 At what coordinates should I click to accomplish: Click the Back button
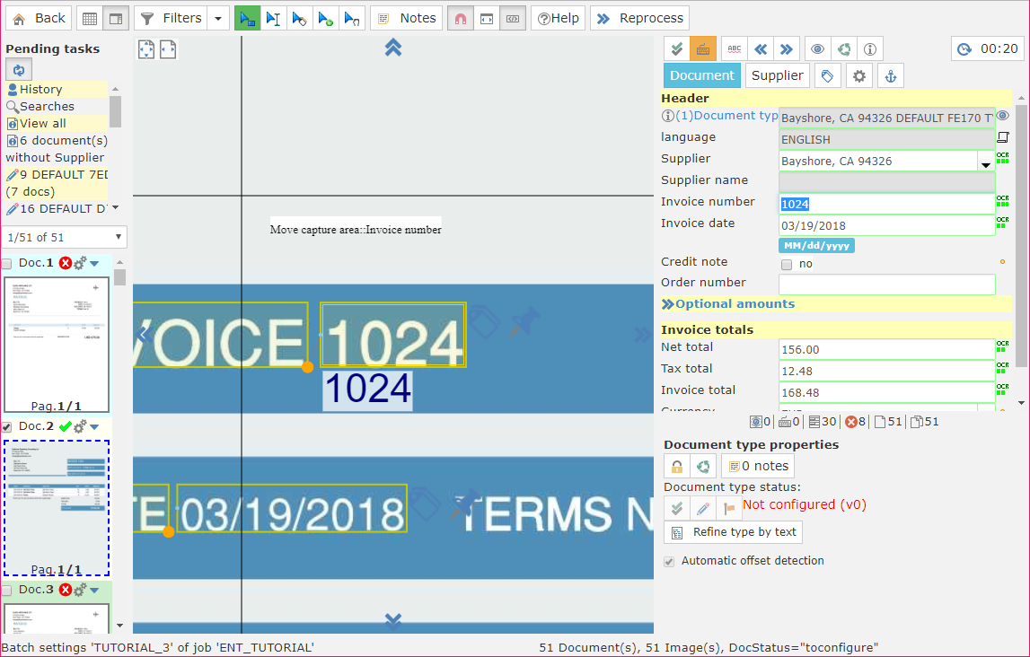(40, 18)
